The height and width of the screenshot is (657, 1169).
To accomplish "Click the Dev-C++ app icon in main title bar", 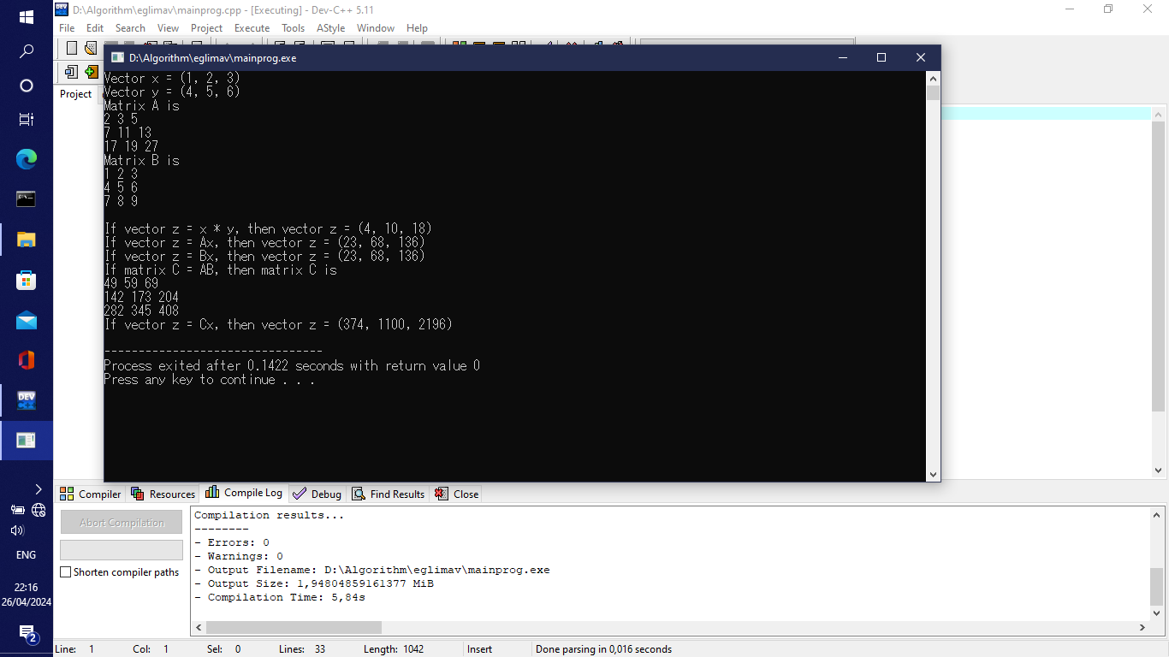I will coord(62,9).
